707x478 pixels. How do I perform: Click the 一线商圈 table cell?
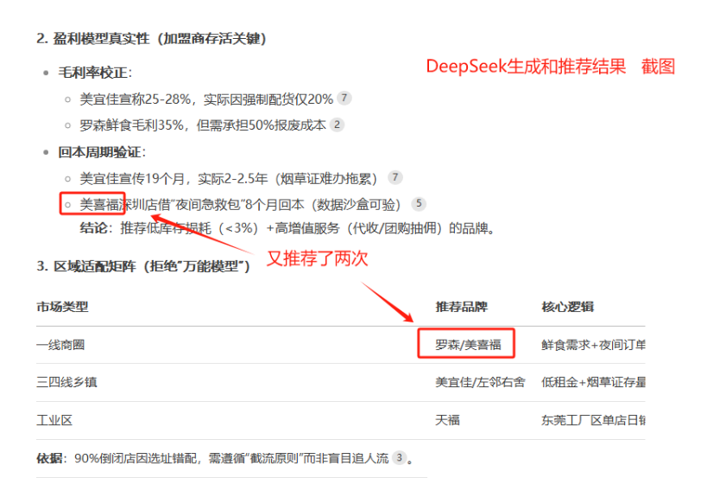coord(62,344)
